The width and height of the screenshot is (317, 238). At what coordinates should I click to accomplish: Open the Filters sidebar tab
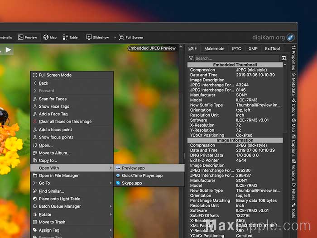[x=293, y=192]
